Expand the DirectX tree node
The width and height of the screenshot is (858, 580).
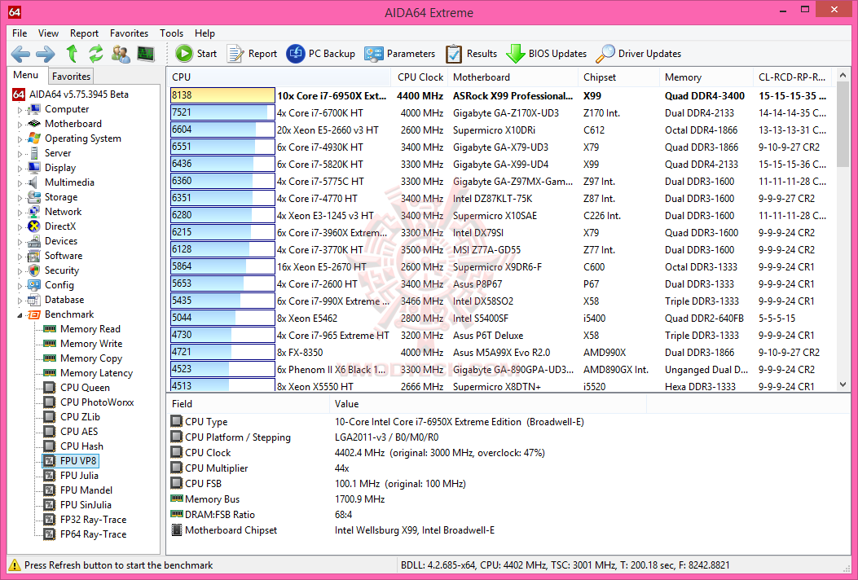[20, 226]
